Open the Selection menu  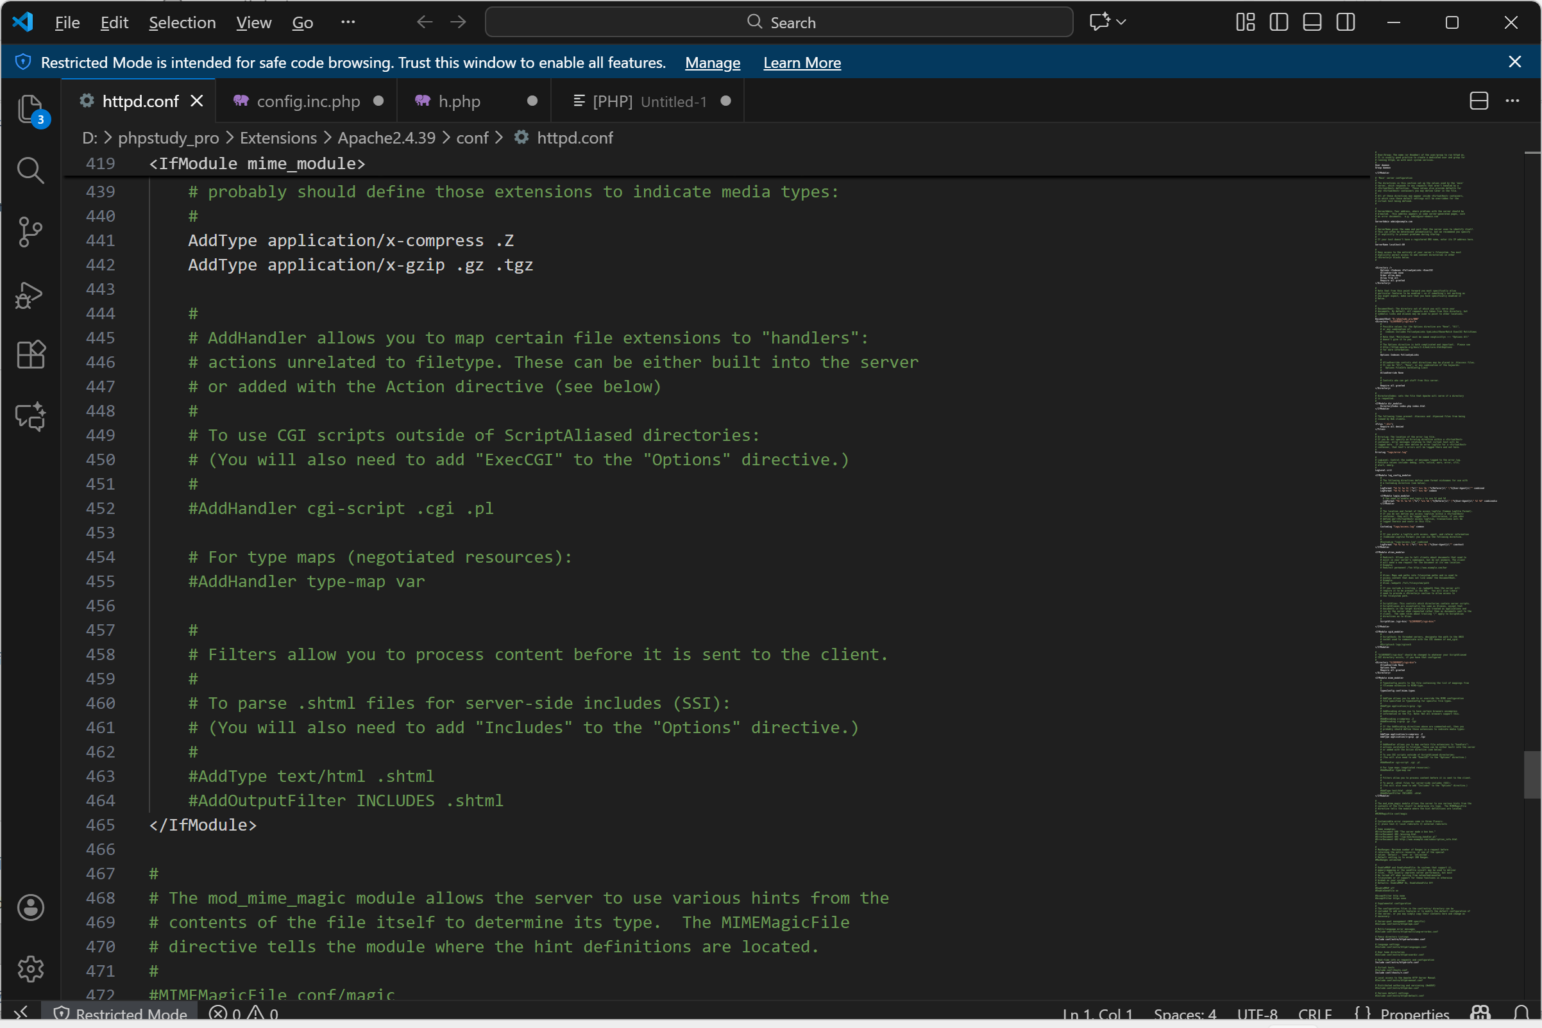coord(182,22)
